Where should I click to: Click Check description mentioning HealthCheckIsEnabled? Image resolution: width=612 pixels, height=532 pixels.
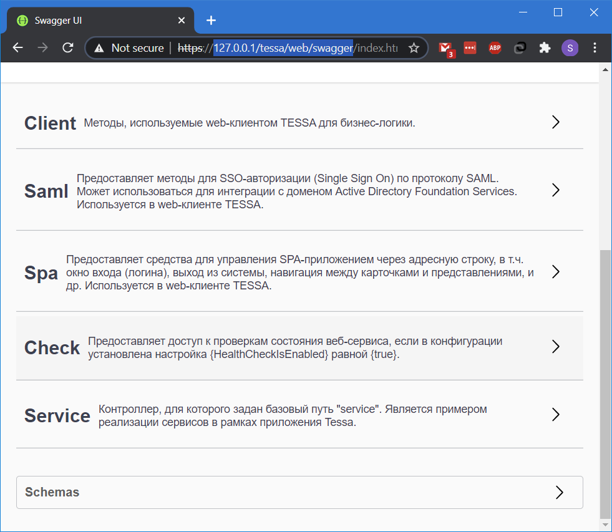(295, 348)
